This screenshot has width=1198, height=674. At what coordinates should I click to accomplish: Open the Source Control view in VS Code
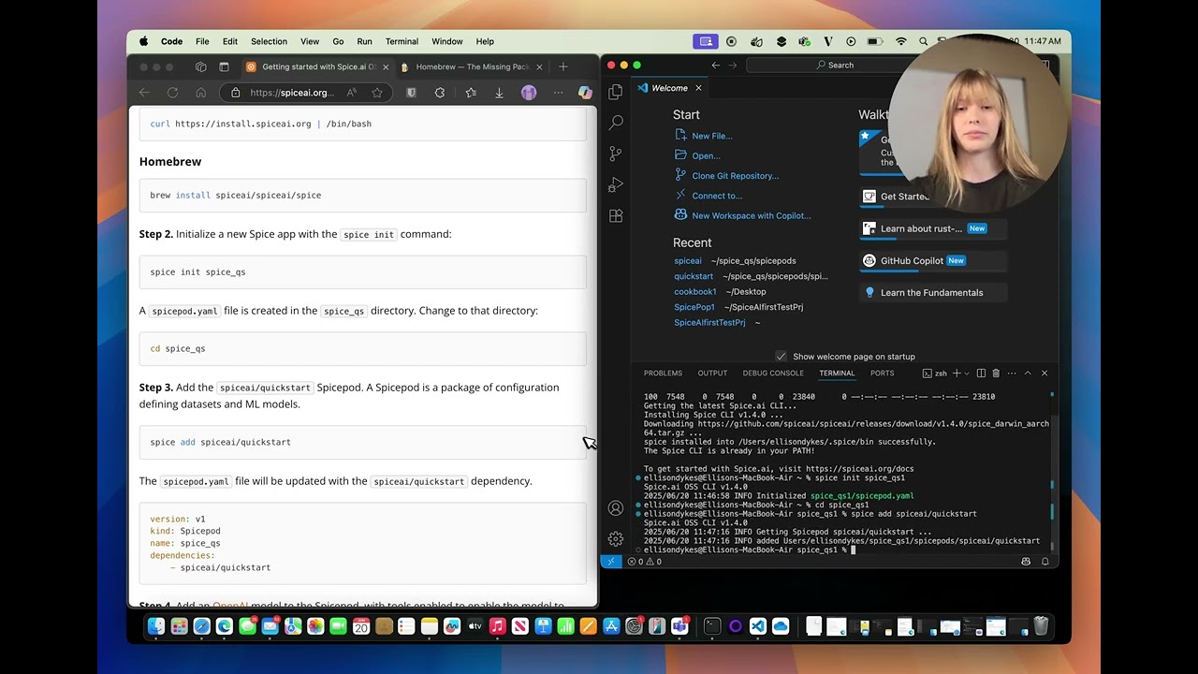pyautogui.click(x=615, y=154)
